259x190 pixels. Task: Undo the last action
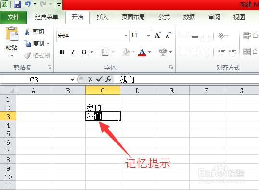pyautogui.click(x=27, y=4)
